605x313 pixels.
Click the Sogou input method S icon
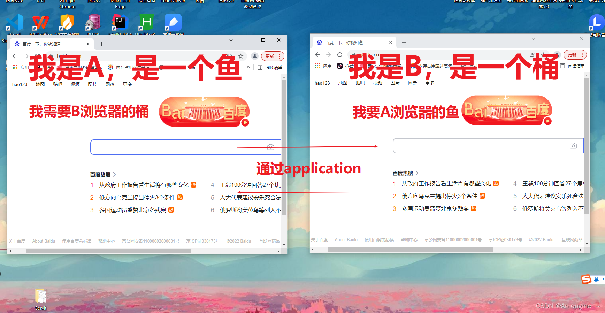586,279
